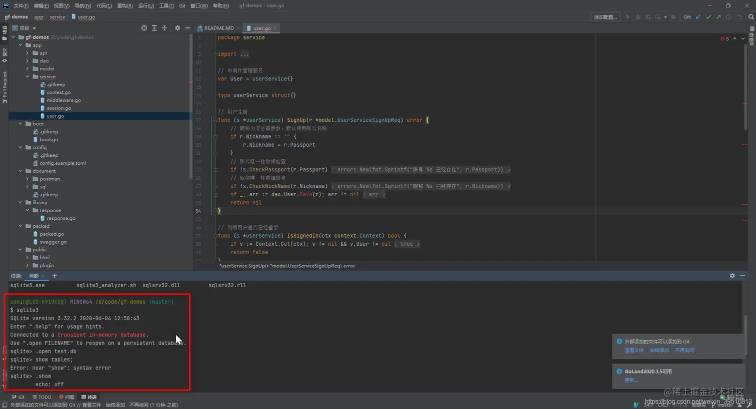Expand the dao folder
Image resolution: width=756 pixels, height=409 pixels.
pos(27,61)
